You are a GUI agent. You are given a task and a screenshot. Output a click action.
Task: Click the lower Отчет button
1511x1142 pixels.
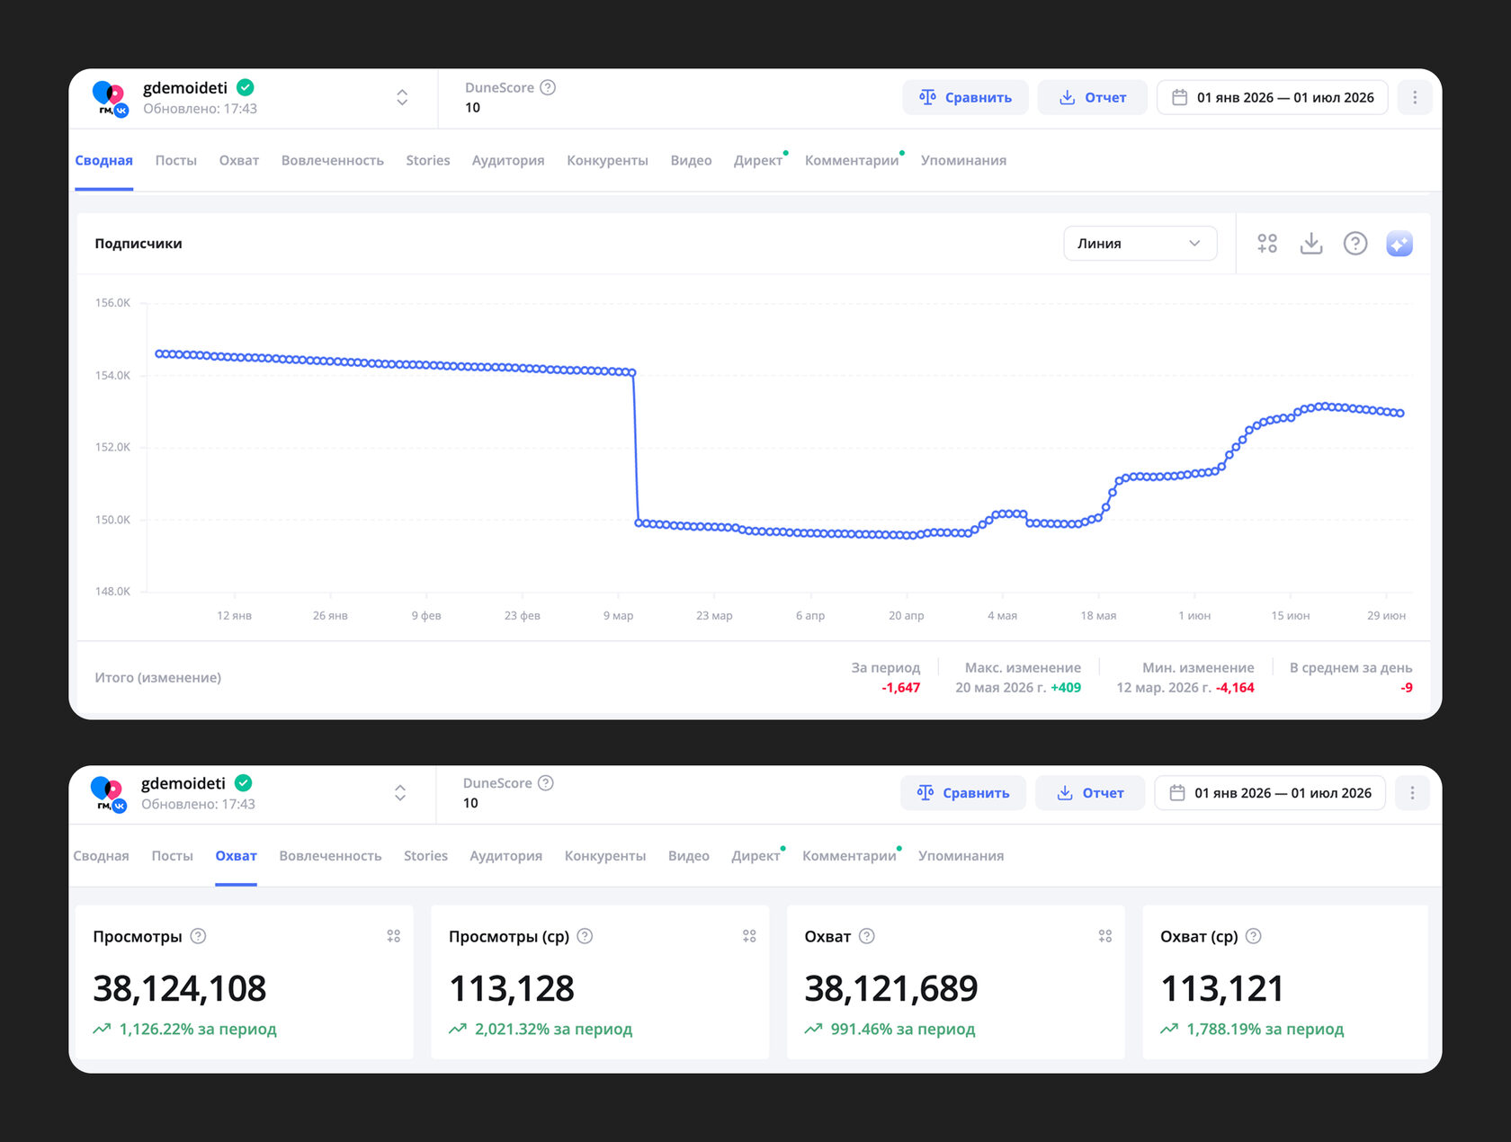[x=1090, y=793]
